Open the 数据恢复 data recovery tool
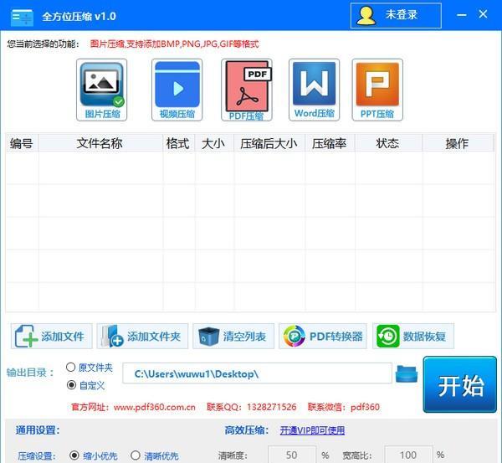The width and height of the screenshot is (502, 463). (413, 336)
